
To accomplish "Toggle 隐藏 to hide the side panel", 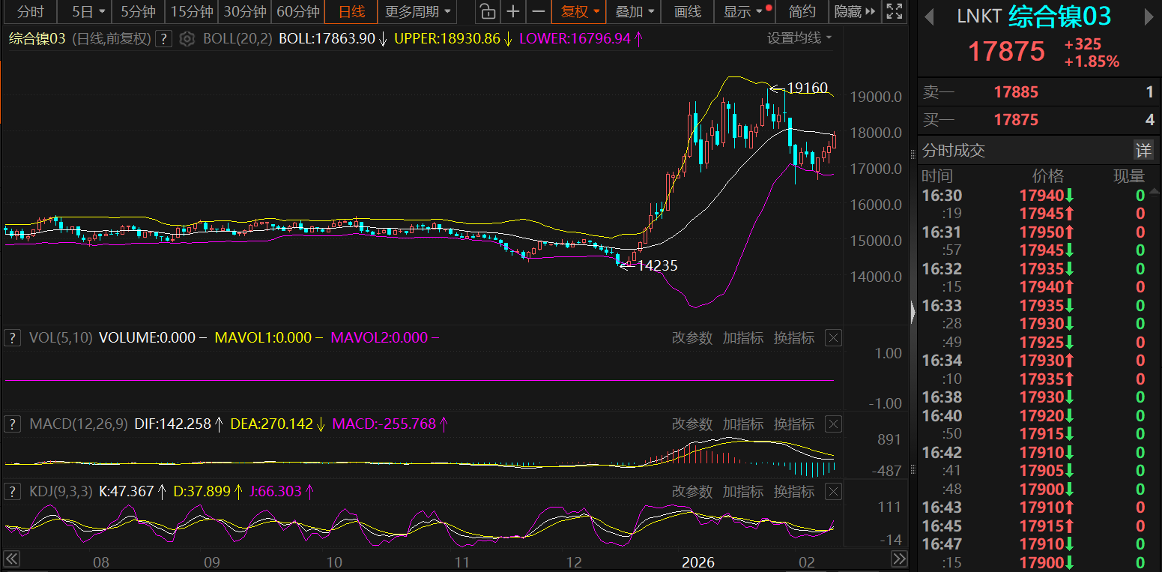I will pos(854,12).
